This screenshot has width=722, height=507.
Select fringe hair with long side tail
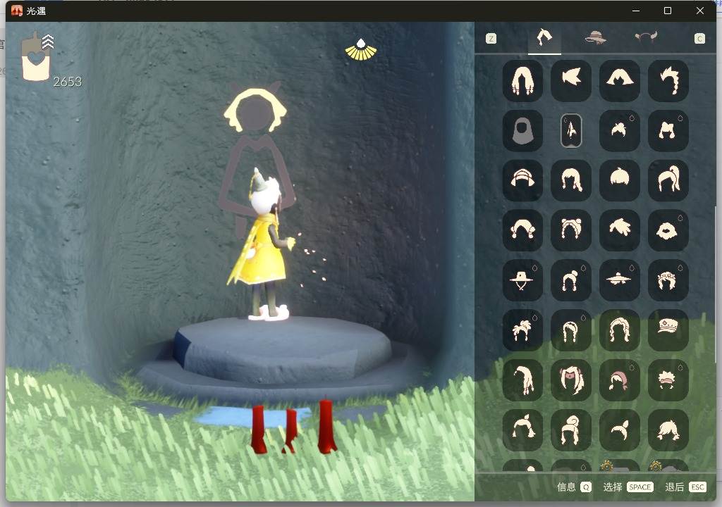coord(571,180)
